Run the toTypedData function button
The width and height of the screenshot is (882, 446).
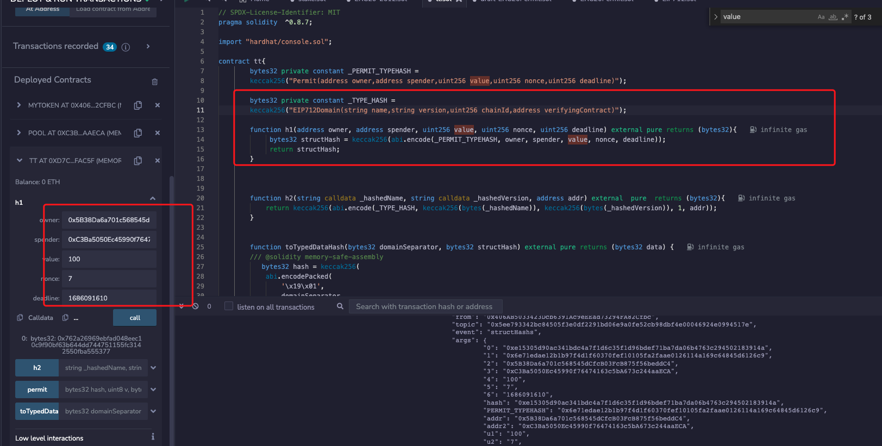(x=37, y=411)
